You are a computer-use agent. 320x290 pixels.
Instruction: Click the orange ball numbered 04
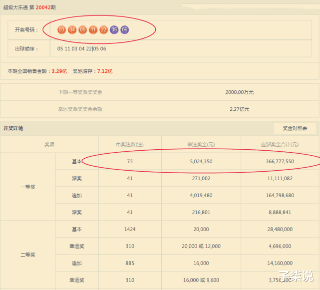pyautogui.click(x=72, y=30)
